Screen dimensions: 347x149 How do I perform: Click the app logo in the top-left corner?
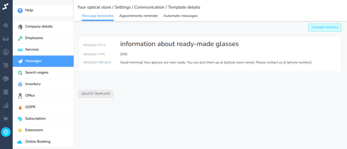pyautogui.click(x=6, y=6)
